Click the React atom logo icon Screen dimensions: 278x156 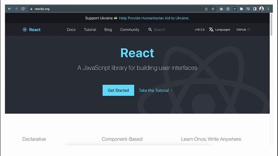coord(25,29)
